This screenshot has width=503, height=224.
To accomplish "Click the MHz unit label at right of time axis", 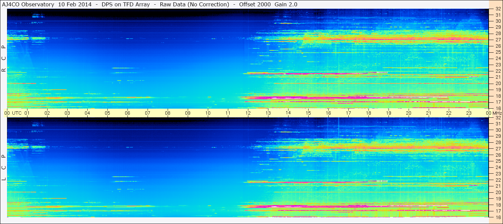I will click(497, 113).
